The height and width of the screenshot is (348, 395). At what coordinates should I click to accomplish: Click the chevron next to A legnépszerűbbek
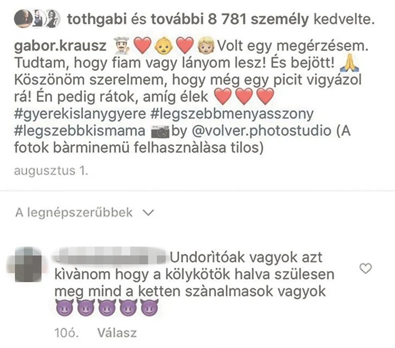point(148,213)
